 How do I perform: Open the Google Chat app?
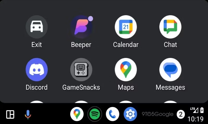click(x=170, y=27)
